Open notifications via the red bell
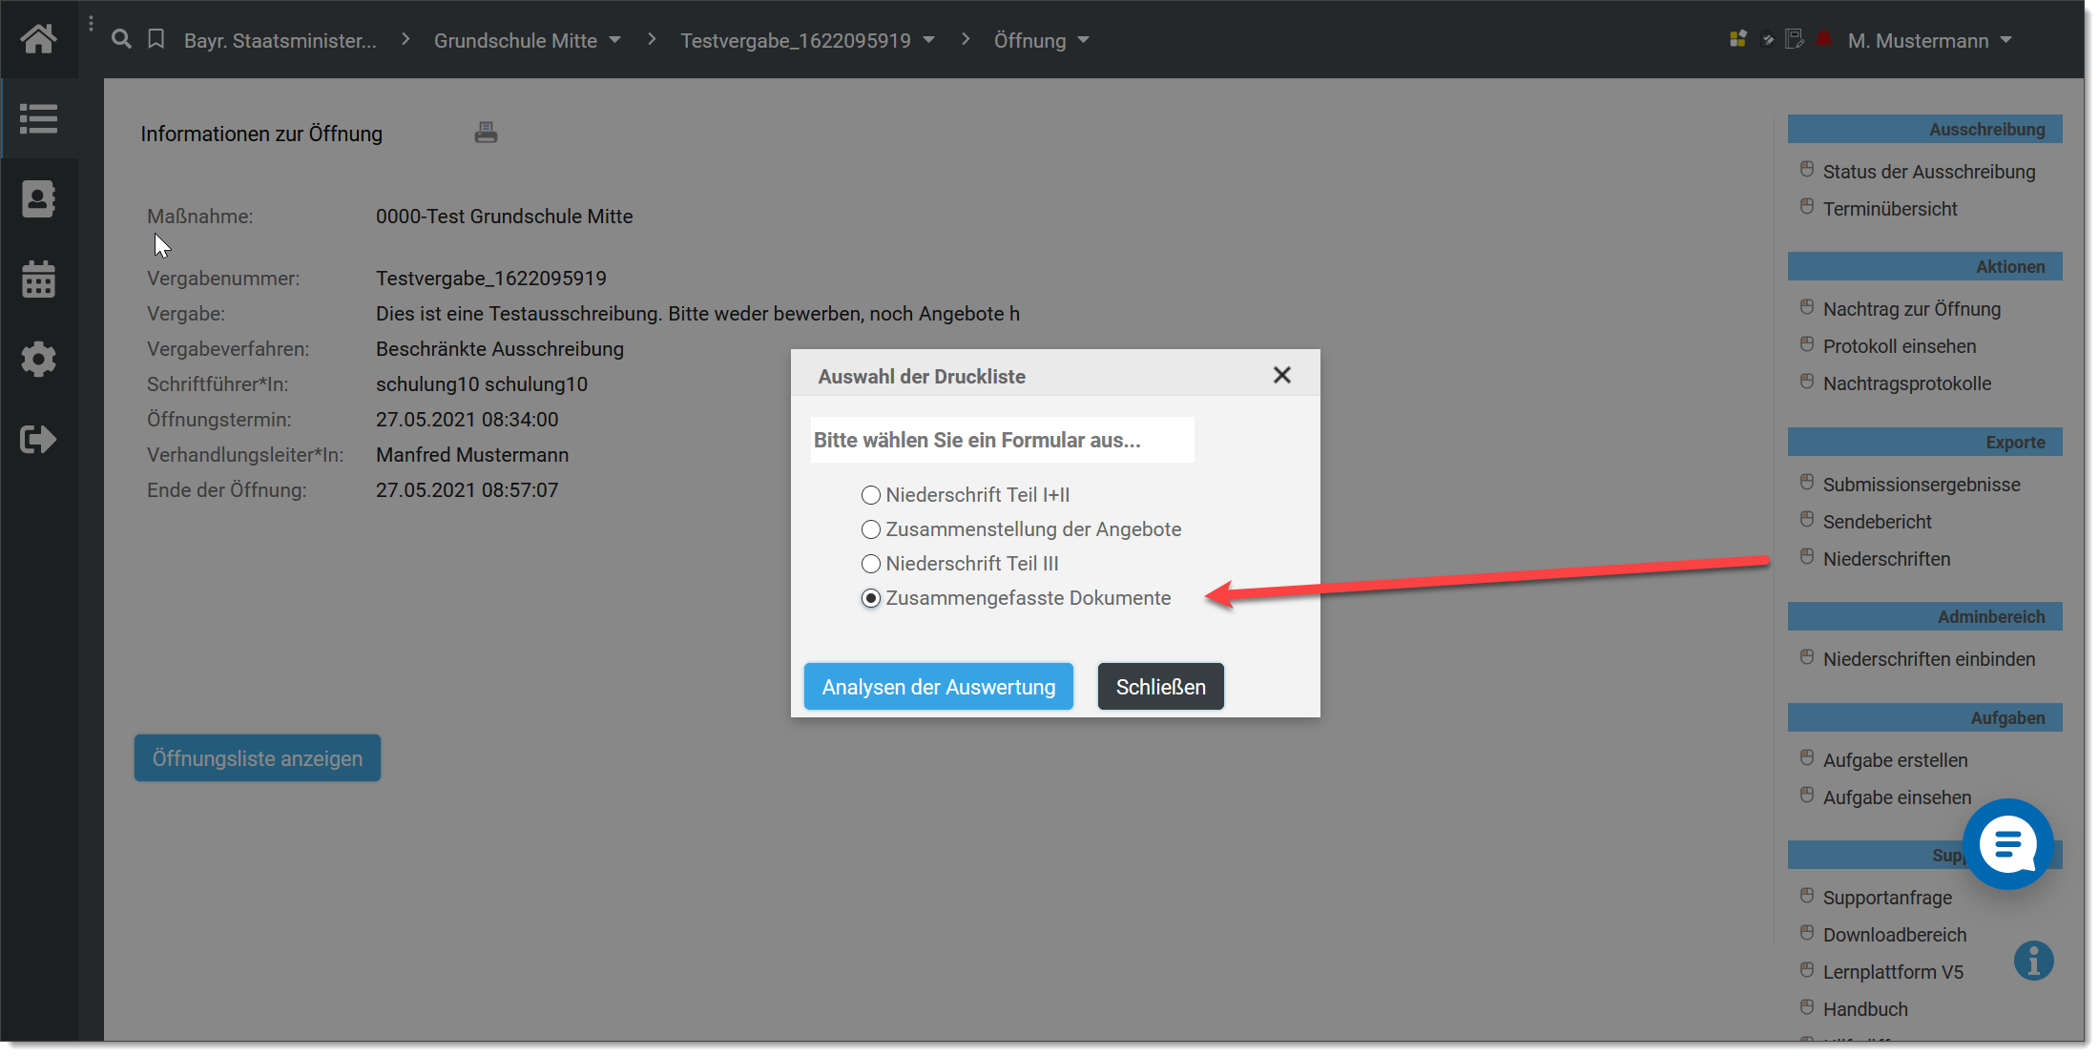The width and height of the screenshot is (2099, 1056). tap(1824, 39)
